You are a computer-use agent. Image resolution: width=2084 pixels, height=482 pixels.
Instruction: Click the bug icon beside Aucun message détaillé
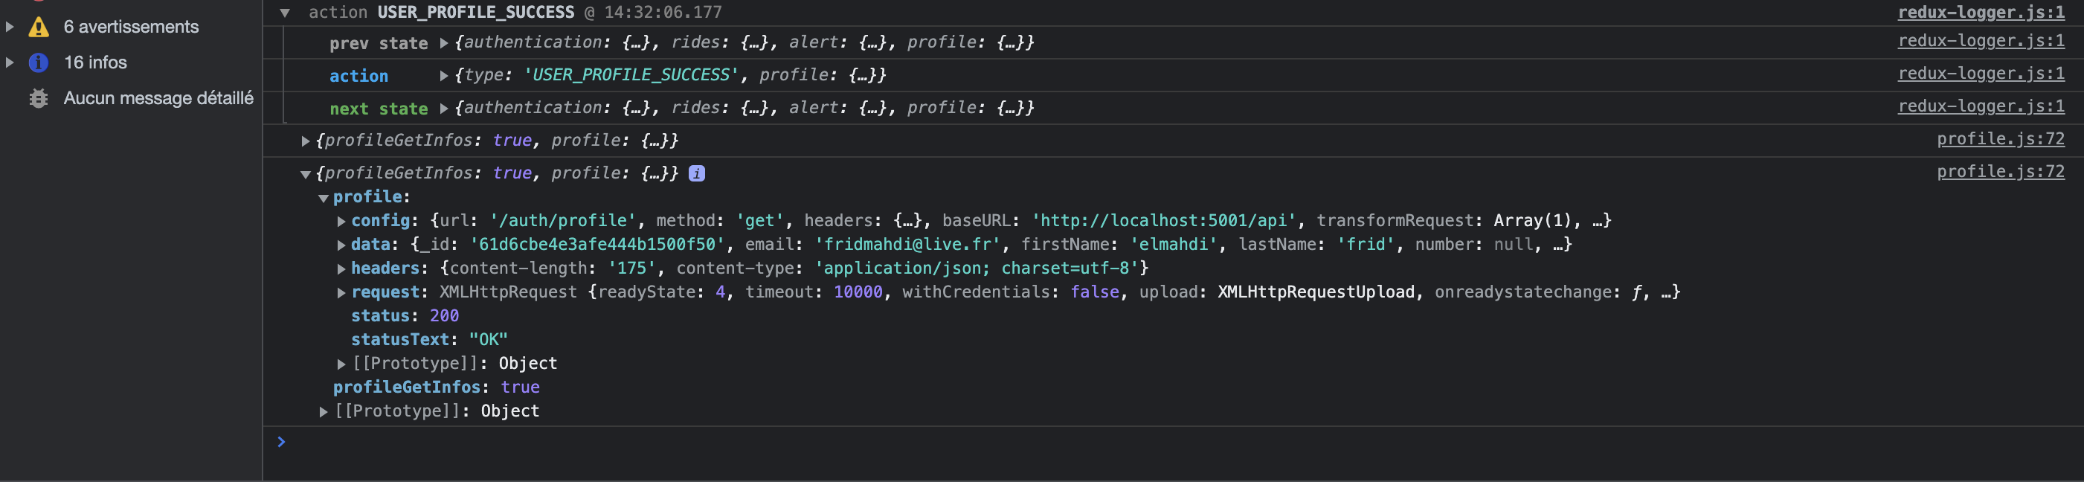[x=38, y=98]
